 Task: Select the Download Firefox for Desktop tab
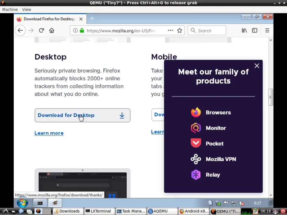[x=50, y=19]
